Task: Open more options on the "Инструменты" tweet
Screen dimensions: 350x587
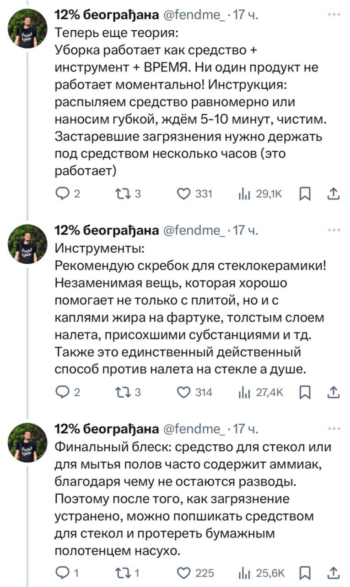Action: pos(334,230)
